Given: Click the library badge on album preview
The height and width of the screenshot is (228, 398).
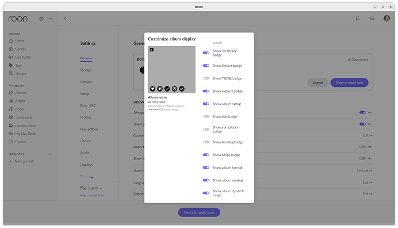Looking at the screenshot, I should click(x=160, y=89).
